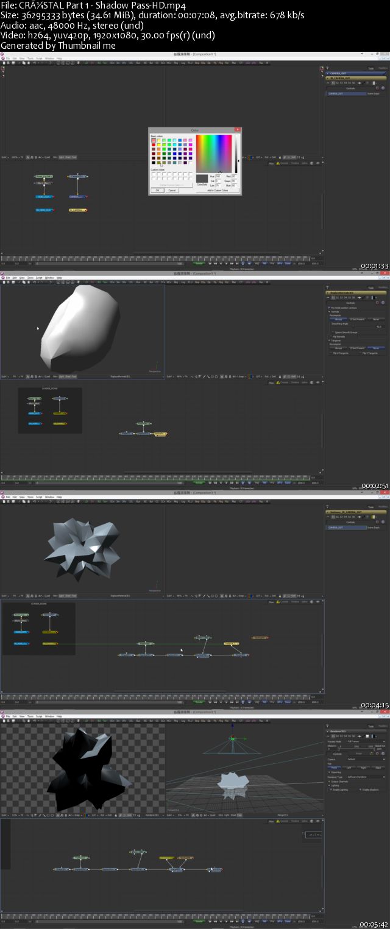This screenshot has width=390, height=929.
Task: Toggle Pre-Weld position vertices checkbox
Action: (328, 308)
